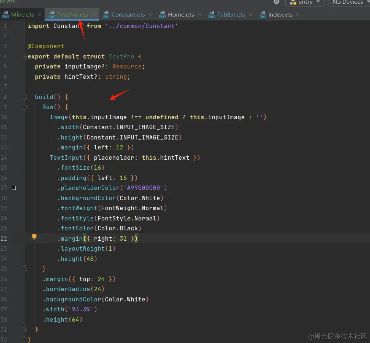The image size is (370, 343).
Task: Click Color.Black on line 21
Action: 118,228
